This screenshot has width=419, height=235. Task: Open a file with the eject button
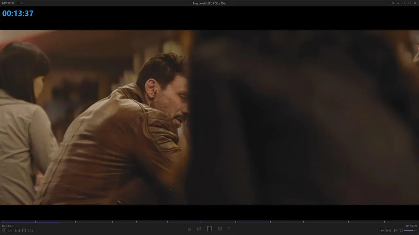189,229
